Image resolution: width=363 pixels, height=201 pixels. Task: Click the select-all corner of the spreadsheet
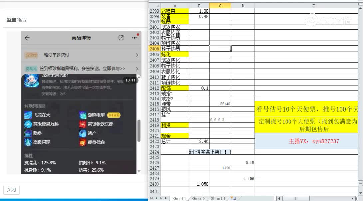click(155, 6)
